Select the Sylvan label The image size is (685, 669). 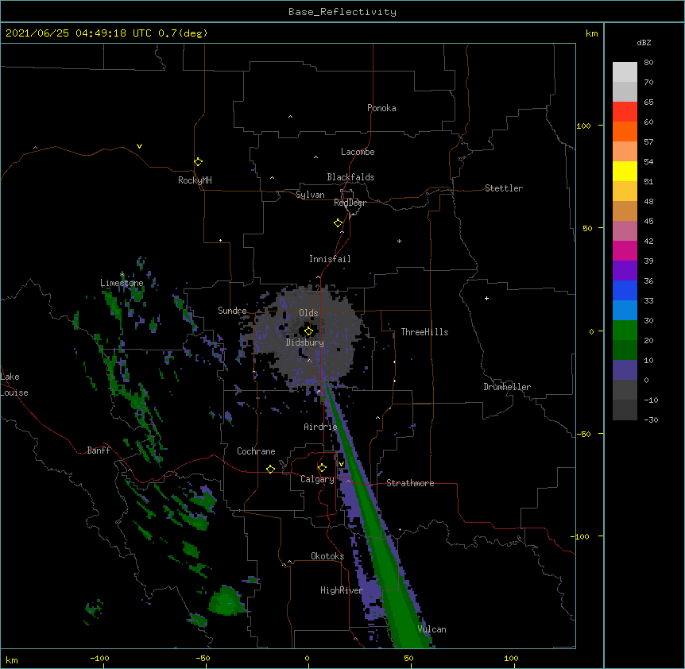tap(310, 195)
